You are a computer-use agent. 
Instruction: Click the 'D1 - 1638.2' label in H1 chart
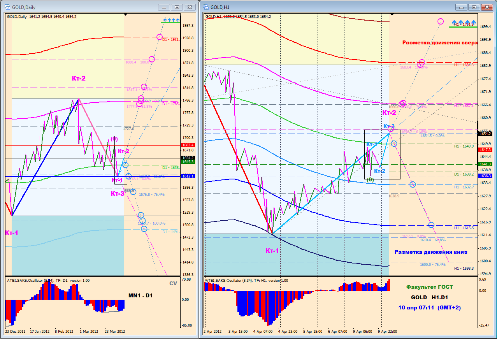pos(464,174)
